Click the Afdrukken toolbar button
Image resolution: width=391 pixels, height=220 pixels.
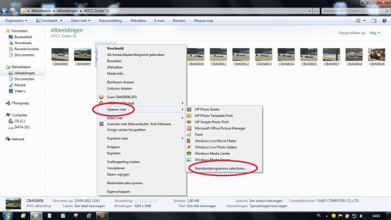coord(138,21)
